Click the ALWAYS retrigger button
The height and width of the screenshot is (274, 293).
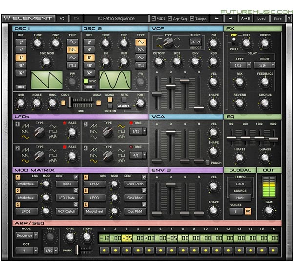point(124,106)
